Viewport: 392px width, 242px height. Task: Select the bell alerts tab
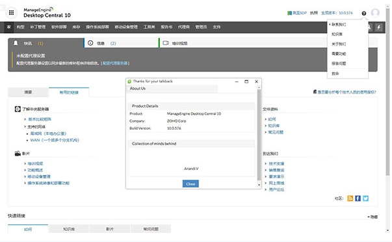46,43
